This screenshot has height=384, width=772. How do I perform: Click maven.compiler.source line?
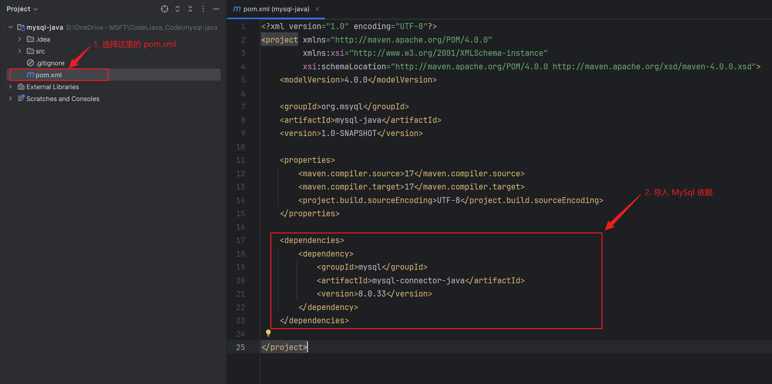click(411, 174)
